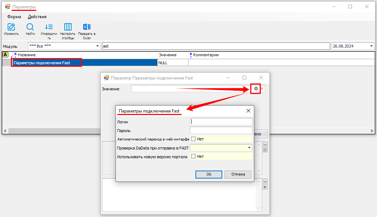Click the Логин input field
This screenshot has width=377, height=217.
221,122
